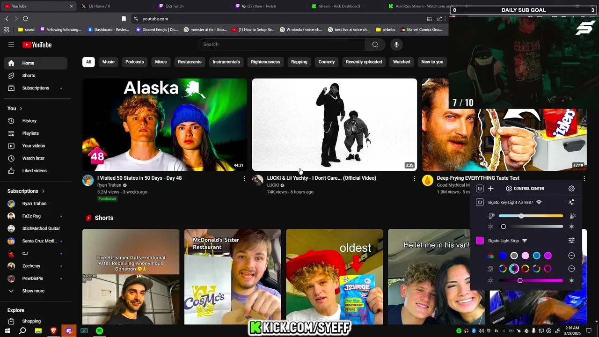Toggle Elgato Key Light Air 8887 power
This screenshot has width=599, height=337.
point(480,202)
